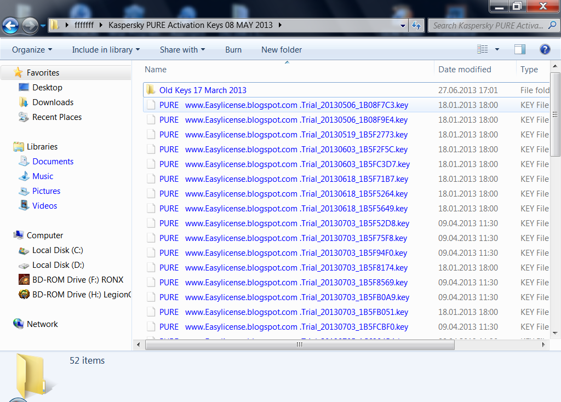Screen dimensions: 561x402
Task: Open the view options dropdown arrow
Action: [497, 49]
